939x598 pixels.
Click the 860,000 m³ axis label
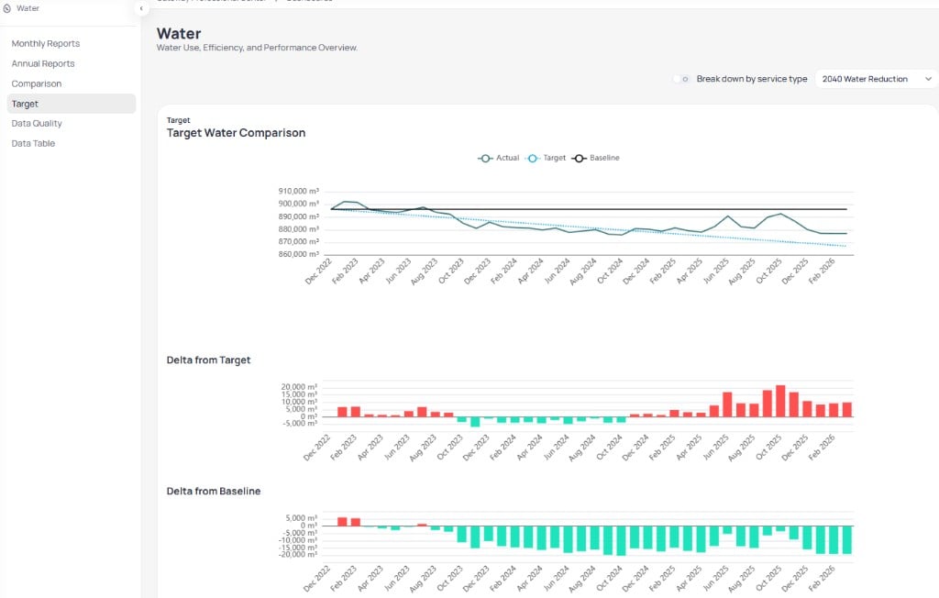[x=298, y=254]
